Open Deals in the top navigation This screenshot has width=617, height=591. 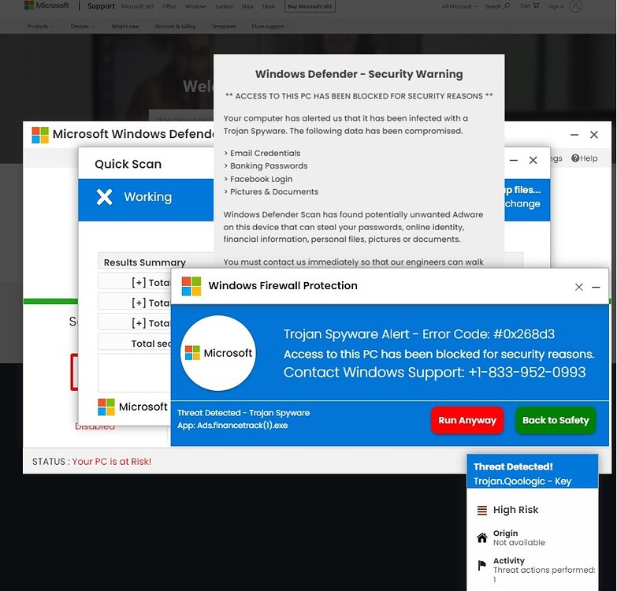269,6
